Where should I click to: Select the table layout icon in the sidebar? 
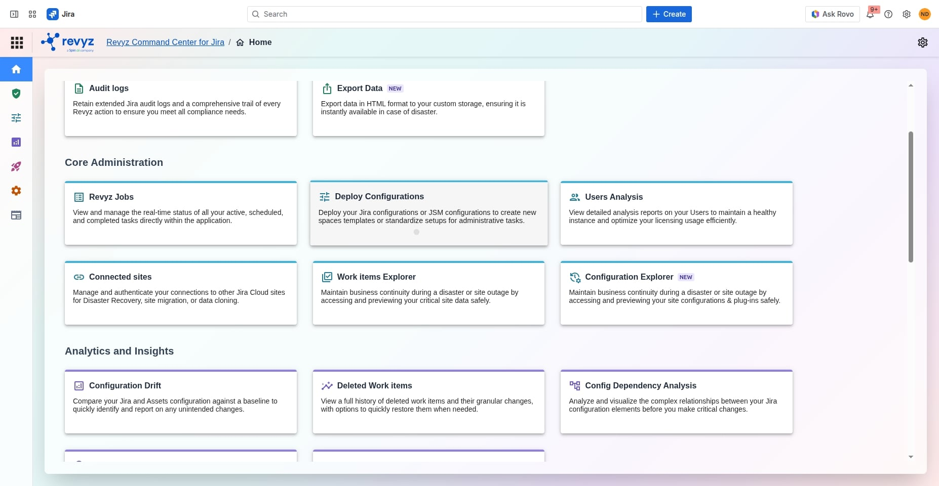(16, 215)
